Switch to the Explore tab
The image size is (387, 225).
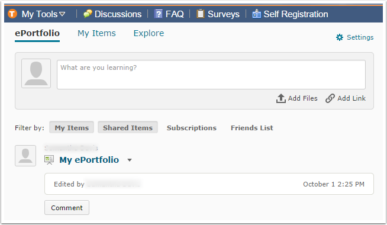pyautogui.click(x=149, y=33)
